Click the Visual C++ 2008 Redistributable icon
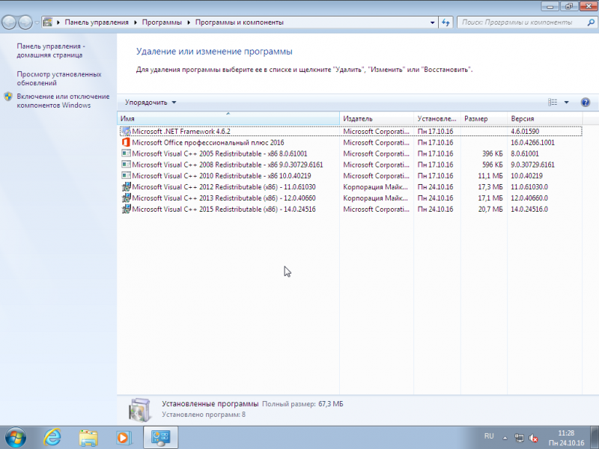Viewport: 599px width, 449px height. (126, 165)
